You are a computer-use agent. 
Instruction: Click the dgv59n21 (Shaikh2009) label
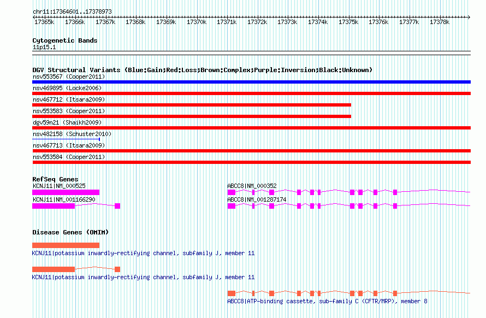pos(67,122)
